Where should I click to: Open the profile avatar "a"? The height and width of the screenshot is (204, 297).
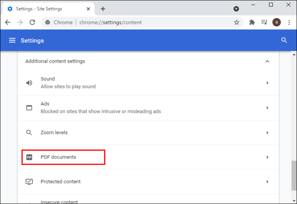point(276,22)
